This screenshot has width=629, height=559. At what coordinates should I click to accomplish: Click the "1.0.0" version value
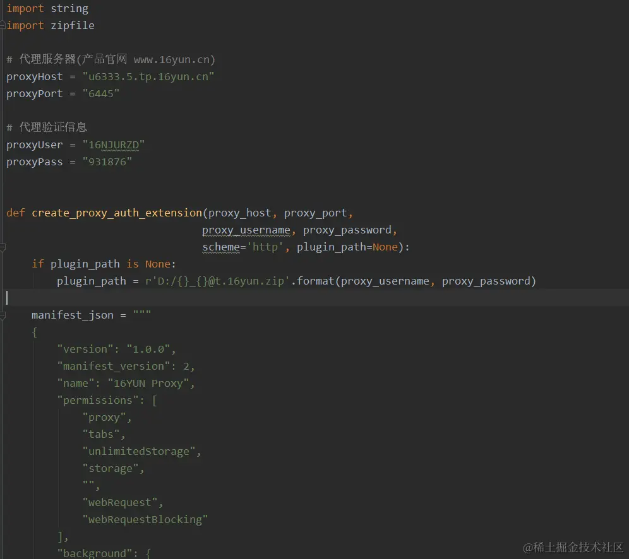(148, 349)
